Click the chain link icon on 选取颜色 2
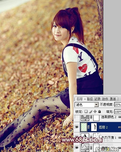121x152 pixels. coord(91,117)
